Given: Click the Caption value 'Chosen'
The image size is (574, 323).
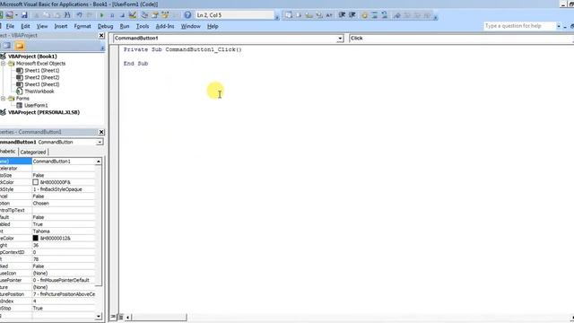Looking at the screenshot, I should click(40, 204).
